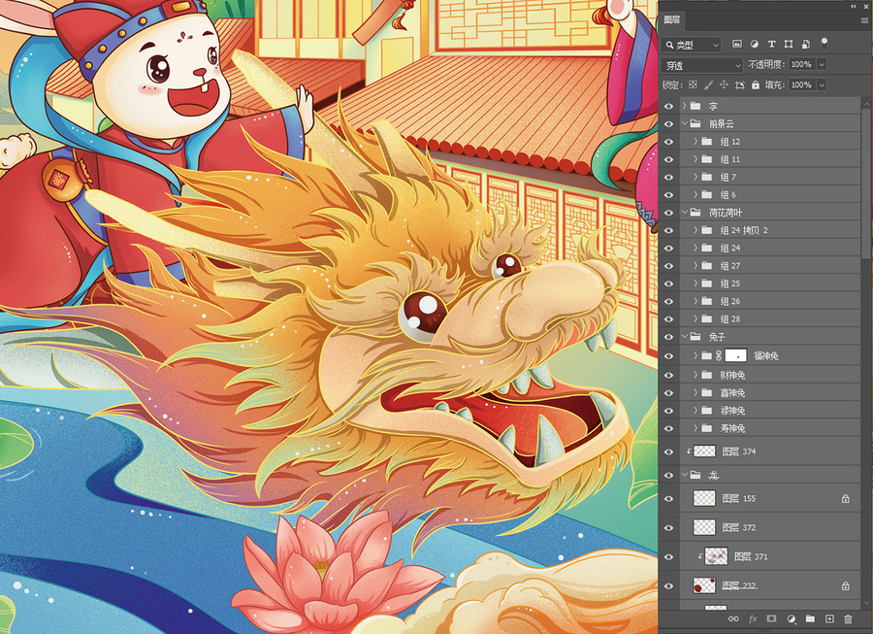This screenshot has height=634, width=873.
Task: Click the opacity 100% value field
Action: [x=802, y=65]
